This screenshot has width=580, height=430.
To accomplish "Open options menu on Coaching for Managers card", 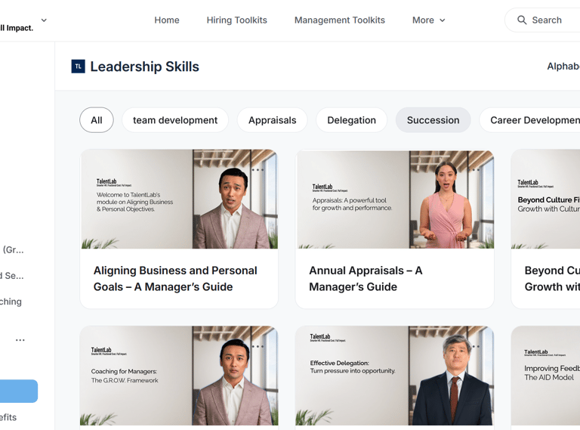I will (258, 347).
